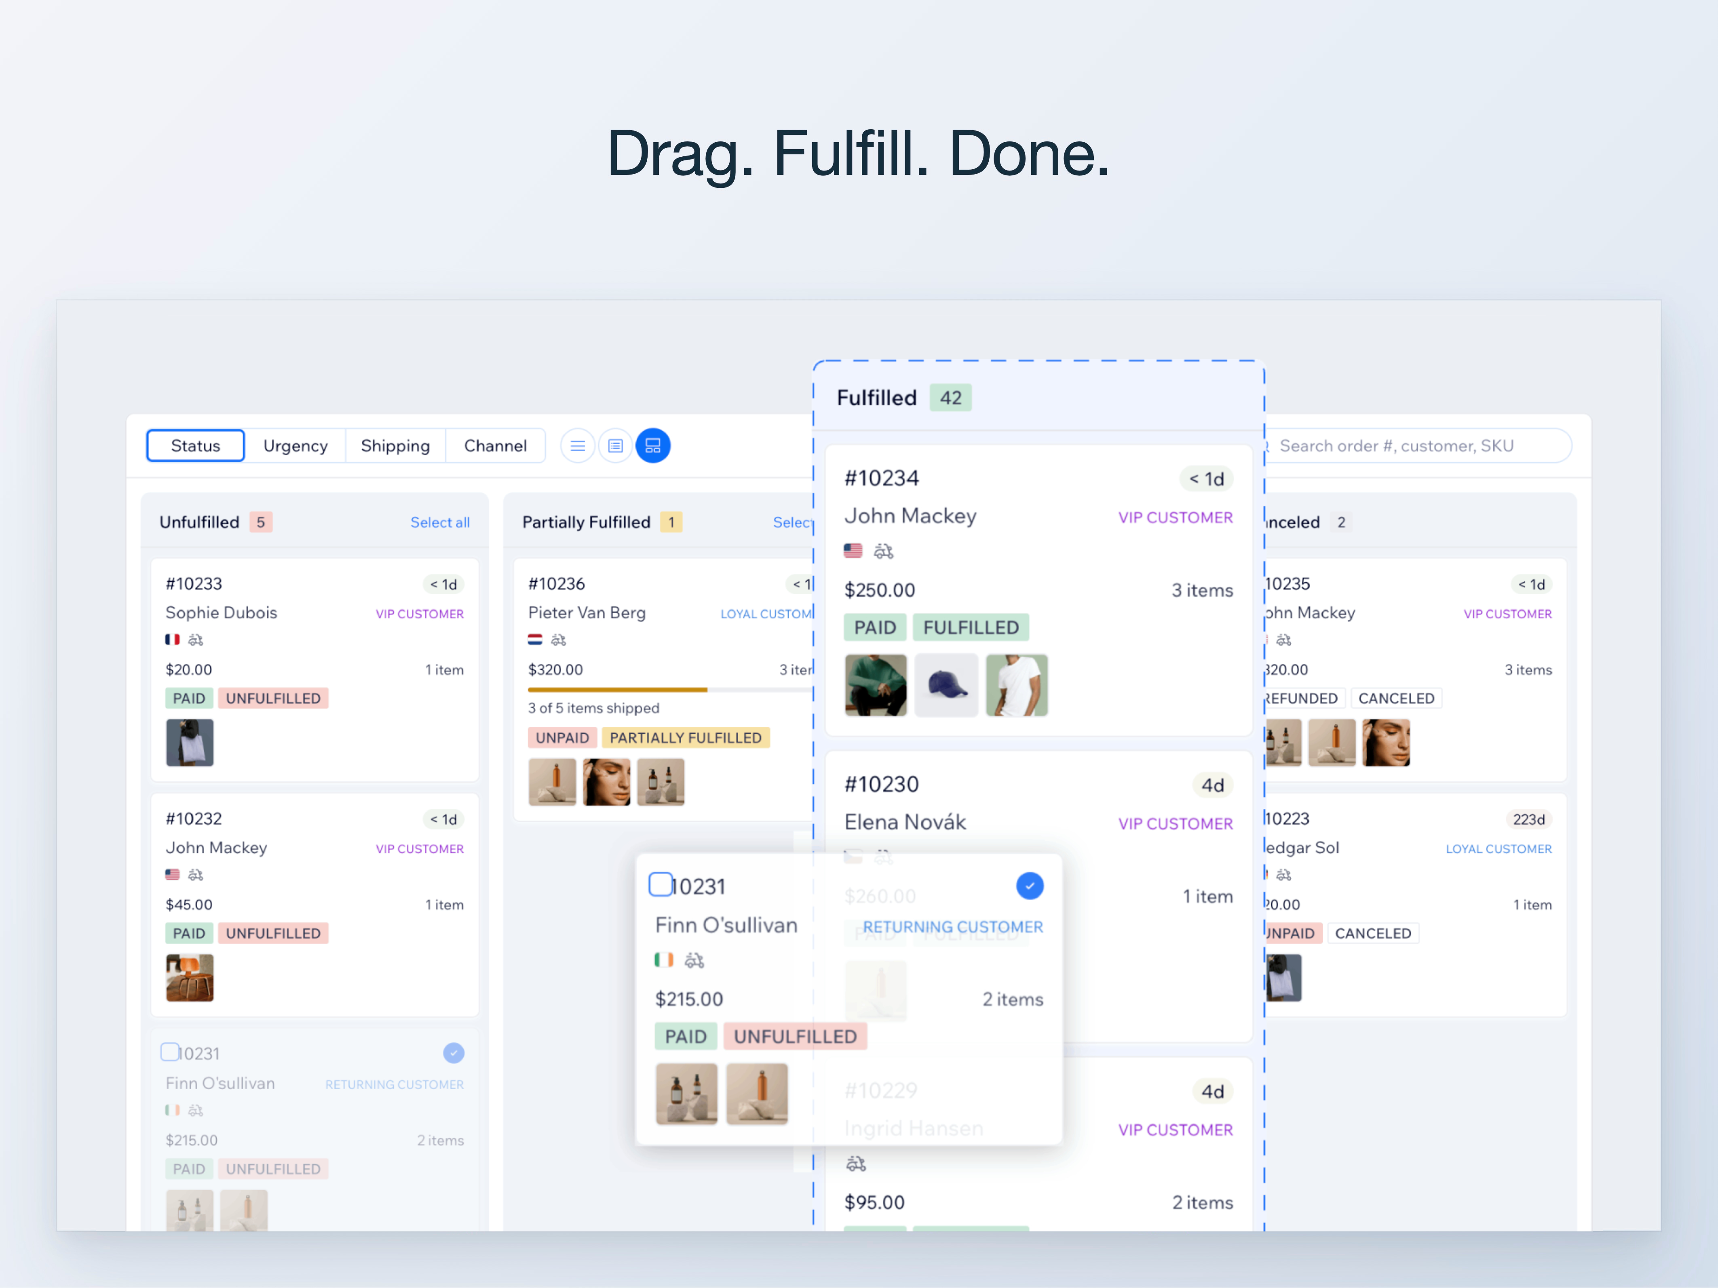Toggle blue checkmark on dragged order card

click(1029, 886)
